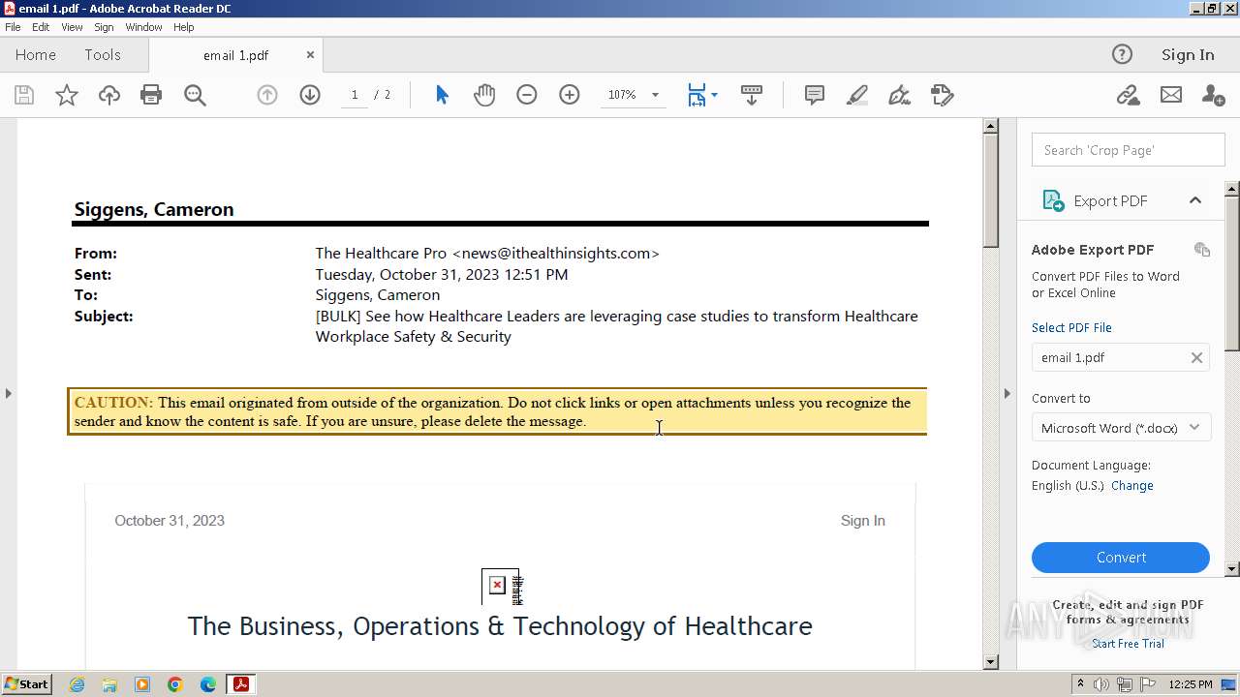The height and width of the screenshot is (697, 1240).
Task: Open Convert to Microsoft Word dropdown
Action: (x=1121, y=428)
